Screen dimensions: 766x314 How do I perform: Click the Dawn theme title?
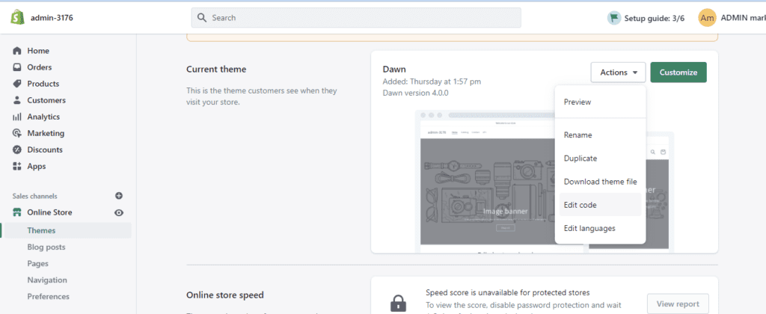pyautogui.click(x=394, y=70)
